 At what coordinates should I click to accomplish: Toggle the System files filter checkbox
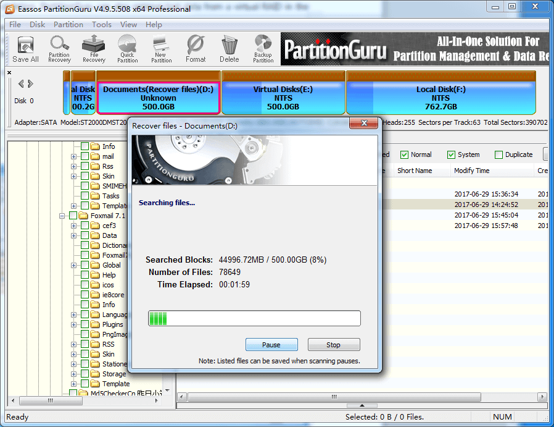[452, 154]
